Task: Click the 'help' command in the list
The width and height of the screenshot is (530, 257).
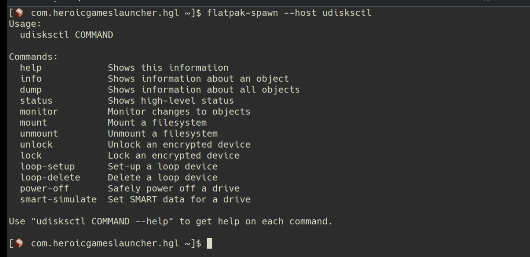Action: click(x=31, y=67)
